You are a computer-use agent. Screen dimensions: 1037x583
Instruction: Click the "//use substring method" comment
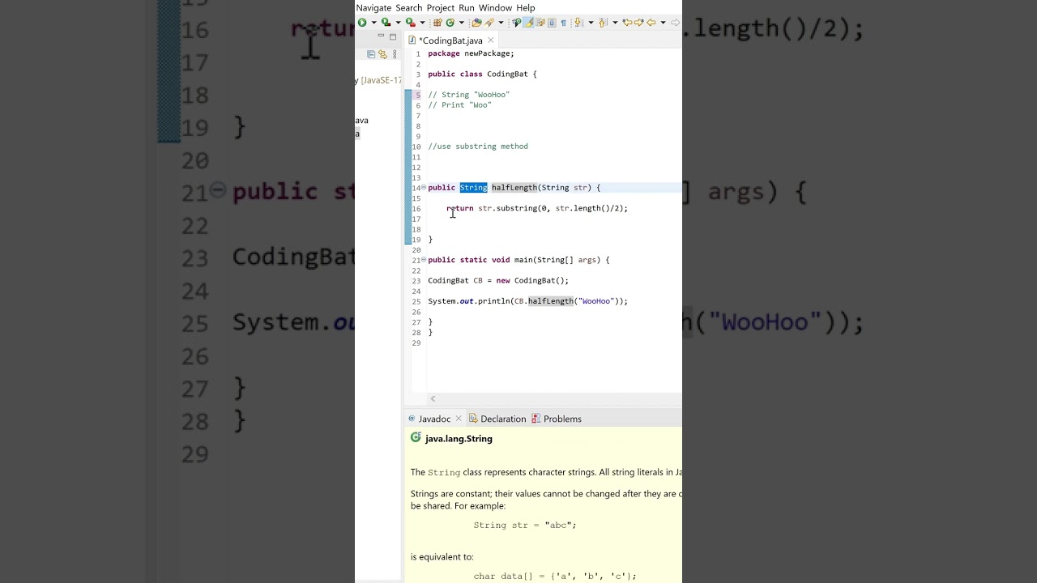(478, 147)
